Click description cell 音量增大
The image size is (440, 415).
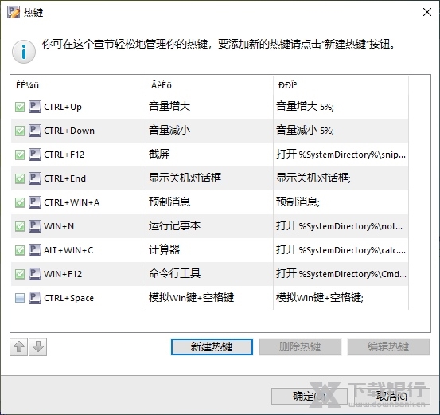coord(169,107)
